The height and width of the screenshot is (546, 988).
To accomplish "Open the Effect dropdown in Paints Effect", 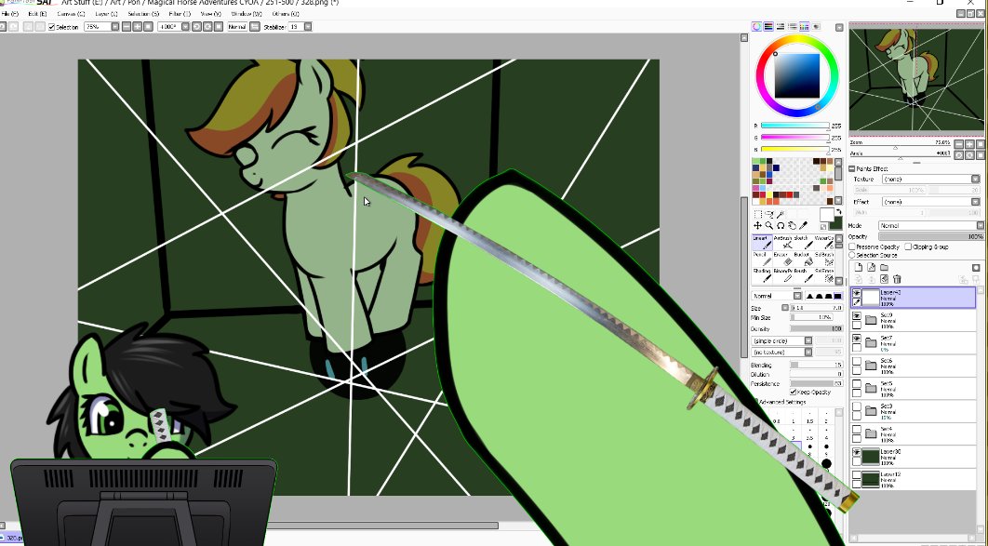I will coord(975,202).
